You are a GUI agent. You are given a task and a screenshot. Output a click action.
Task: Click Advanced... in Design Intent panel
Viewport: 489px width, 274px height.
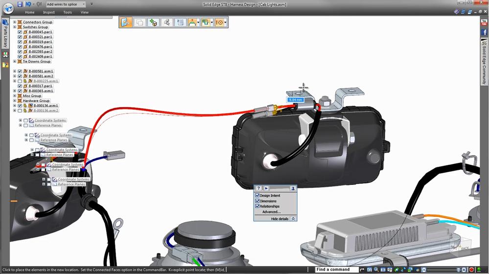[x=271, y=212]
